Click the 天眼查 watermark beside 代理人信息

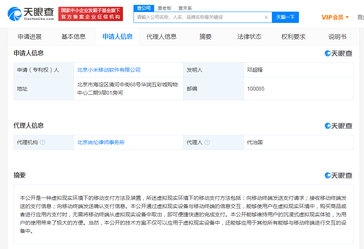(x=338, y=126)
